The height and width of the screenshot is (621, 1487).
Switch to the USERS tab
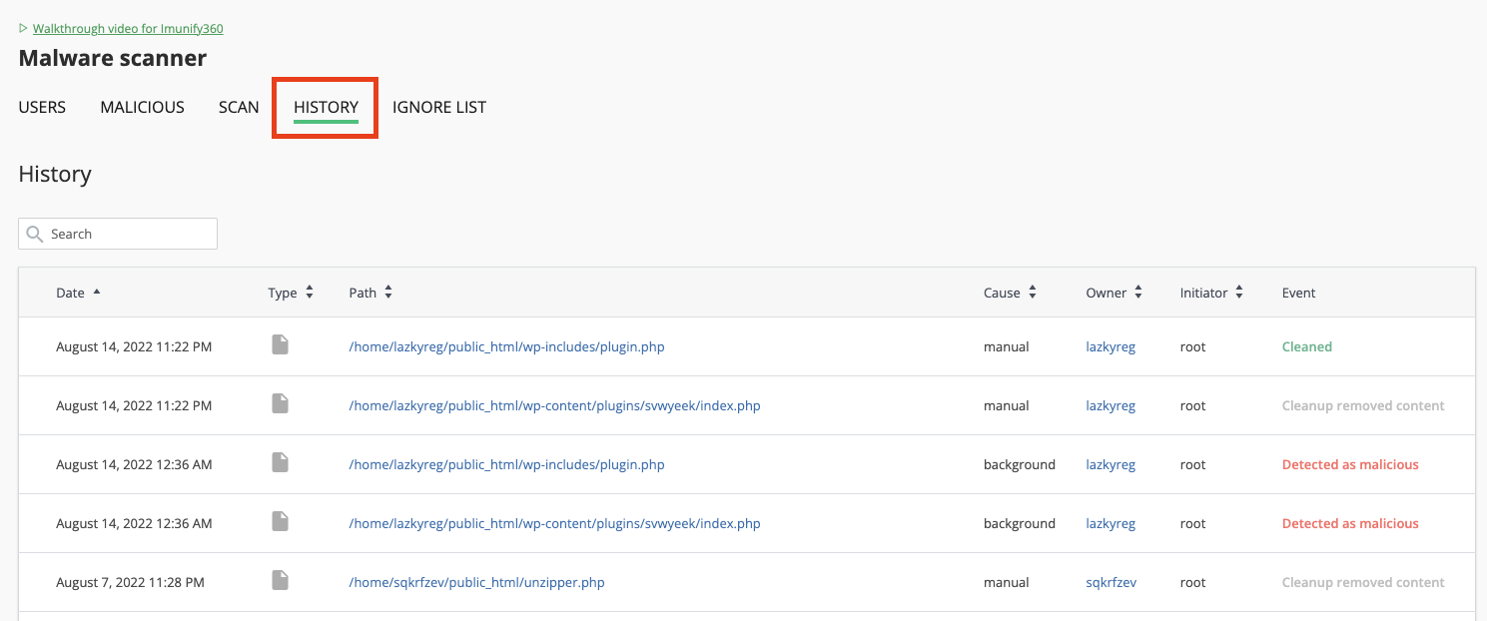[42, 107]
